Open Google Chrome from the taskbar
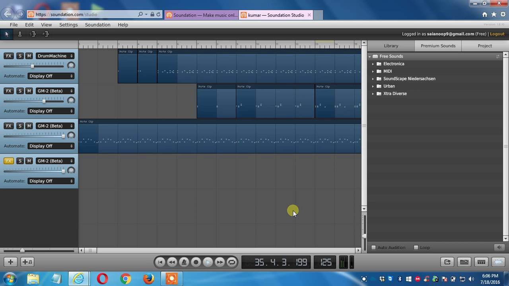The height and width of the screenshot is (286, 509). [x=126, y=279]
